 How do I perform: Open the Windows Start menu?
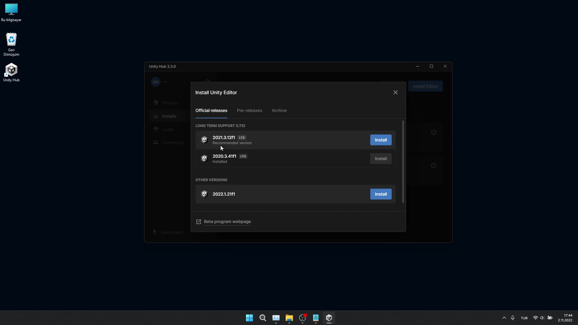click(250, 318)
